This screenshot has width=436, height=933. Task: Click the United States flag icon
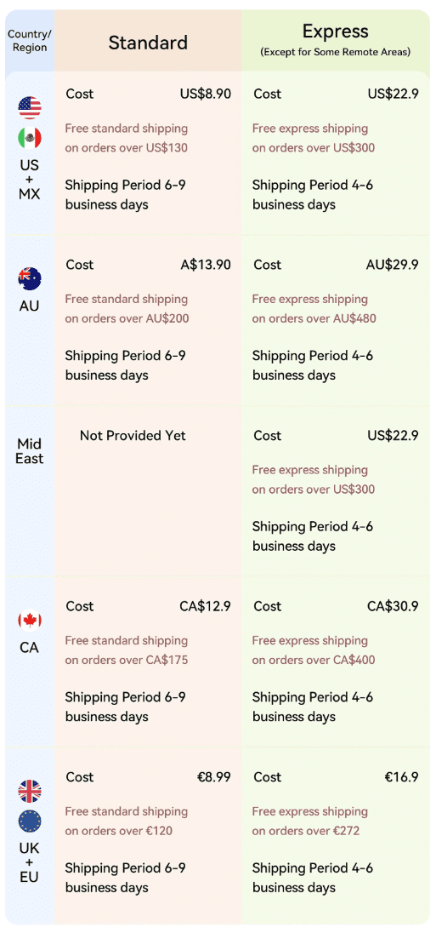click(29, 108)
